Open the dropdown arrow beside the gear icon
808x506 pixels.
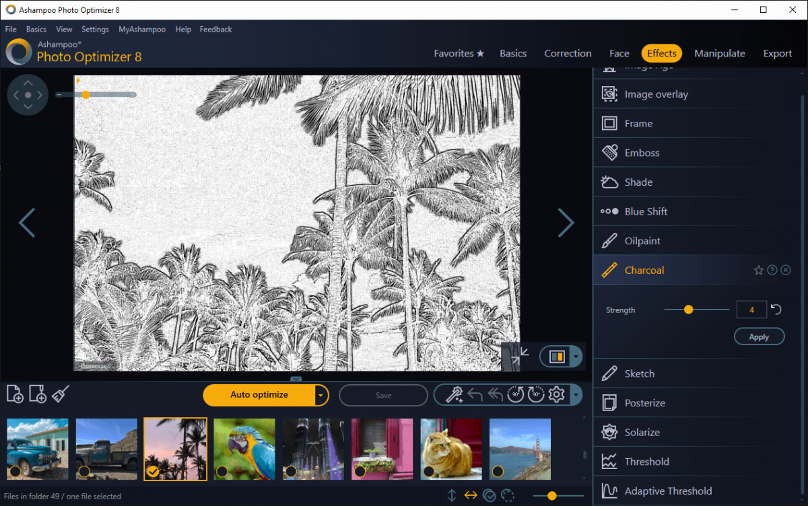pos(576,395)
